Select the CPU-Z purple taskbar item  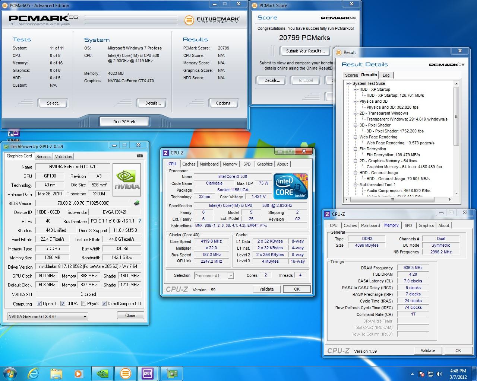pos(148,373)
